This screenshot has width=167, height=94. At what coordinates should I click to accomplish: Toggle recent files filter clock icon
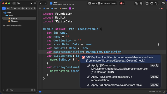coord(32,90)
